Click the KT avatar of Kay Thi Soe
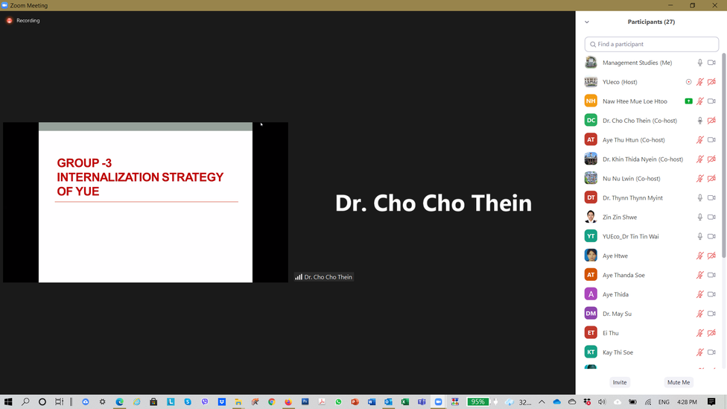Viewport: 727px width, 409px height. point(591,352)
